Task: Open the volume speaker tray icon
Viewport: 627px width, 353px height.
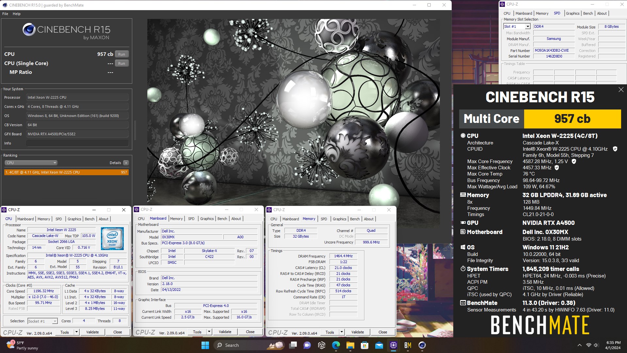Action: [x=596, y=345]
